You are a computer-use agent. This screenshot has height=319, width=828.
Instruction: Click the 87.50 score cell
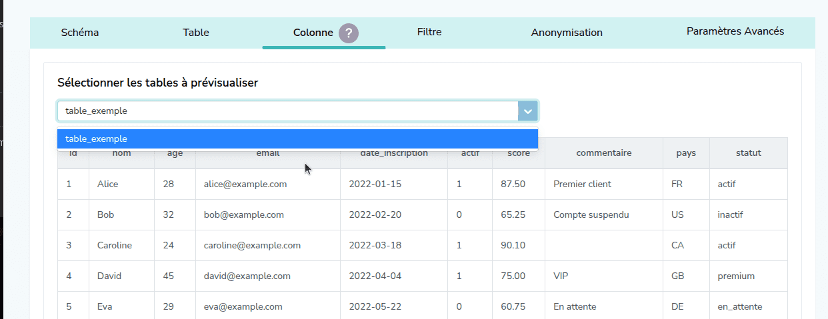(x=513, y=184)
